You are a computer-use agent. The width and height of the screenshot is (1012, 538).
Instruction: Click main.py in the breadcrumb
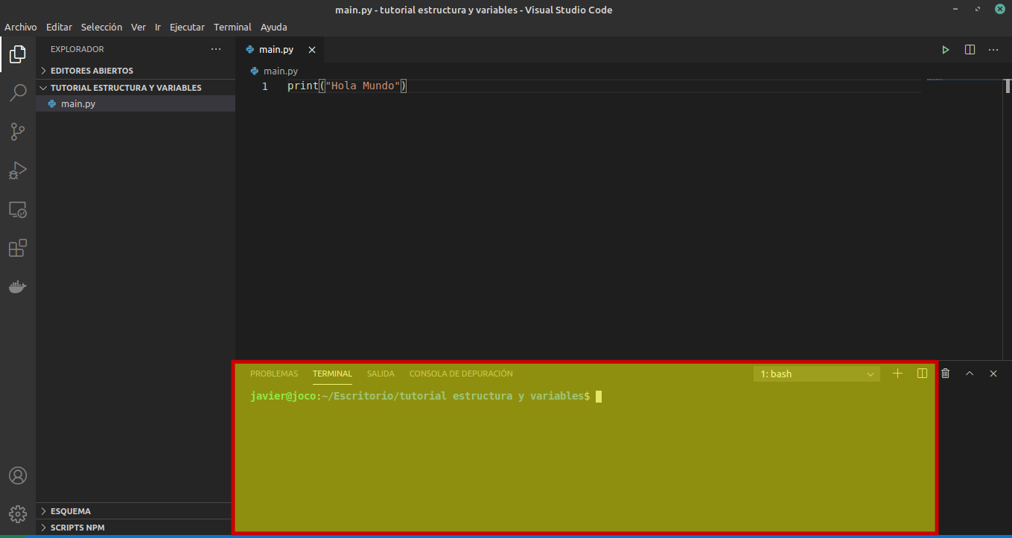coord(281,71)
